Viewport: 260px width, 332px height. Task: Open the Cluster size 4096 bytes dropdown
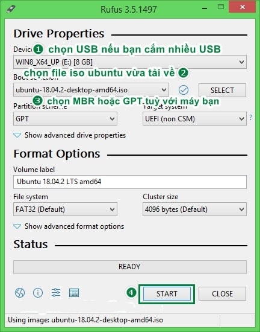pos(194,209)
